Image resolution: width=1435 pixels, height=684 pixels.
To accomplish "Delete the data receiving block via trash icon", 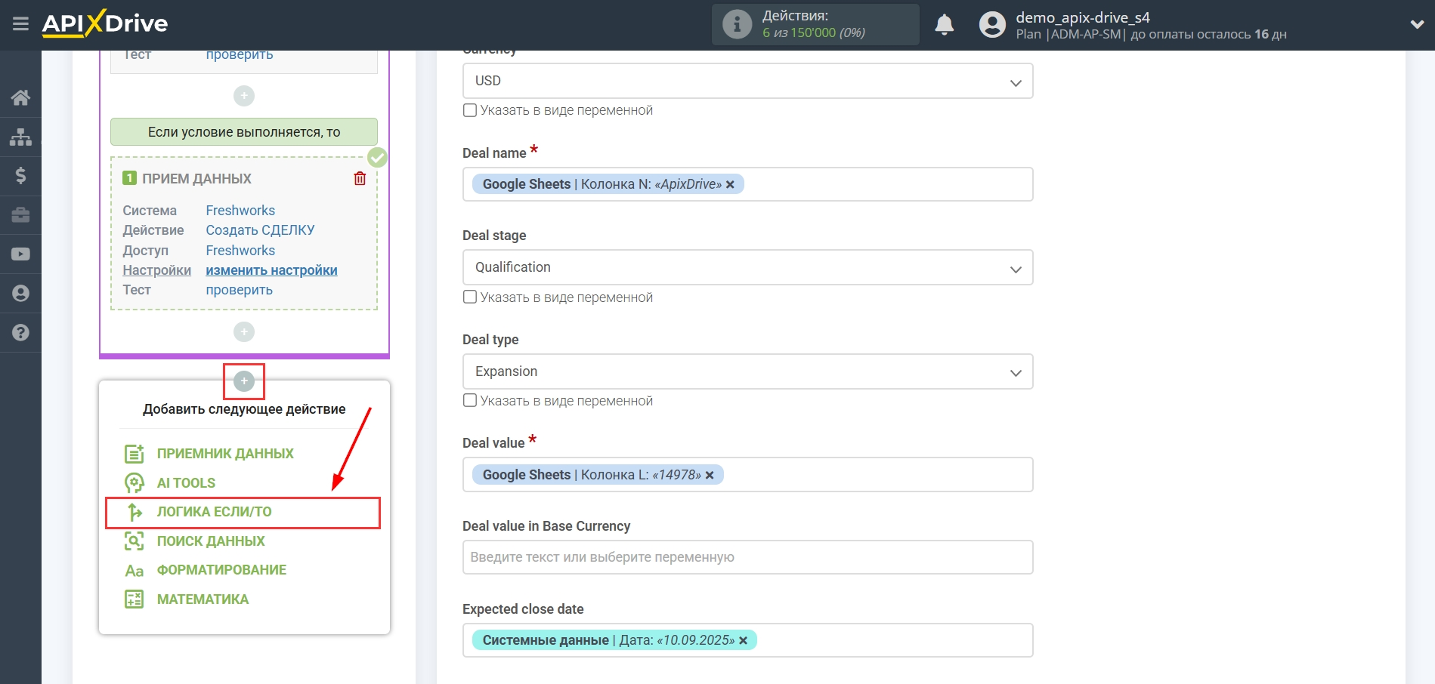I will [360, 179].
